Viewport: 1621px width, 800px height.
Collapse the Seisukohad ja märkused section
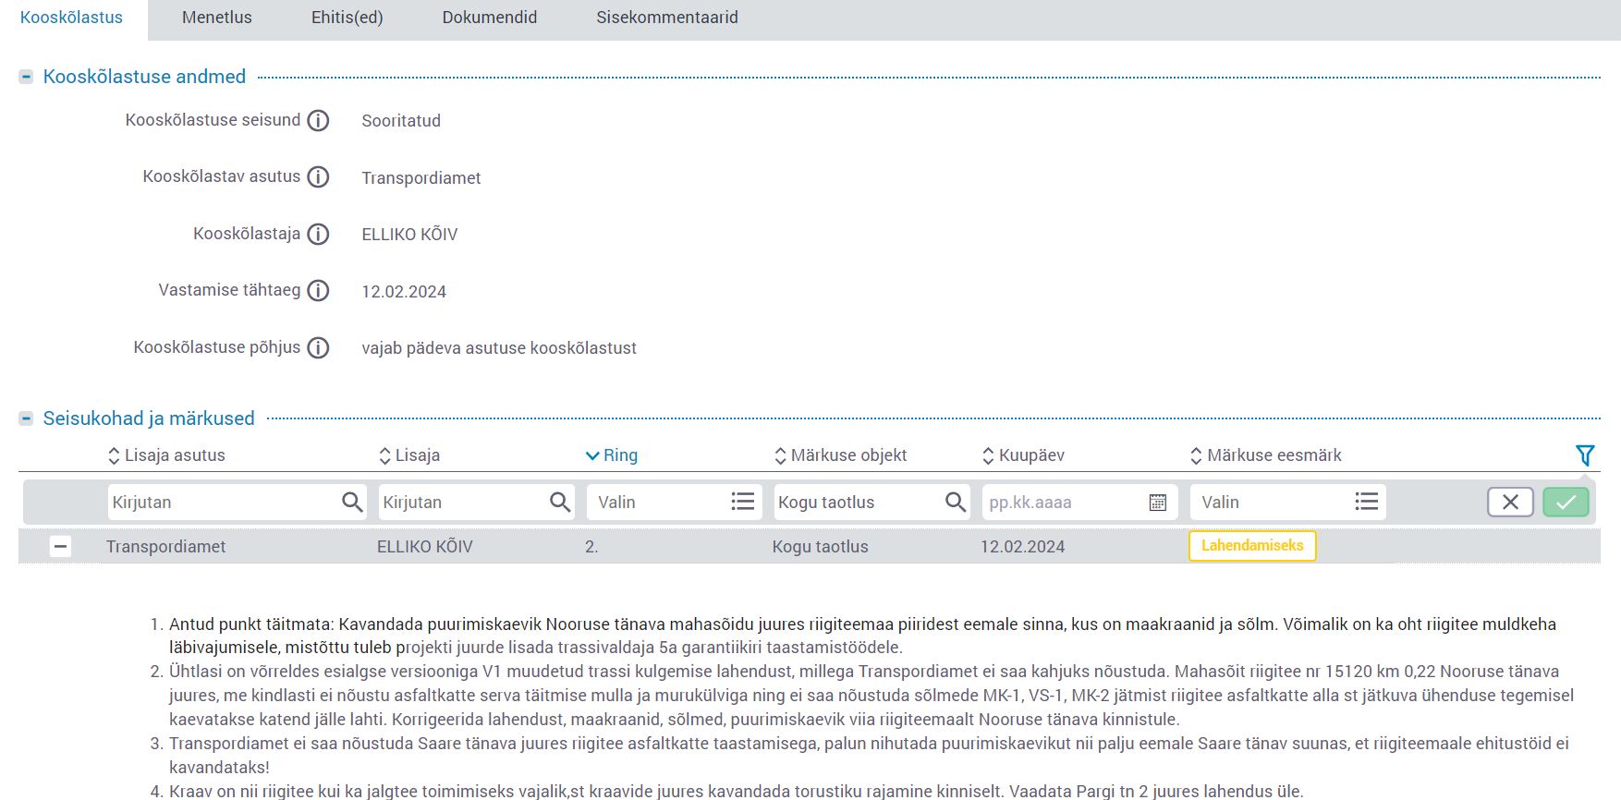click(x=26, y=419)
